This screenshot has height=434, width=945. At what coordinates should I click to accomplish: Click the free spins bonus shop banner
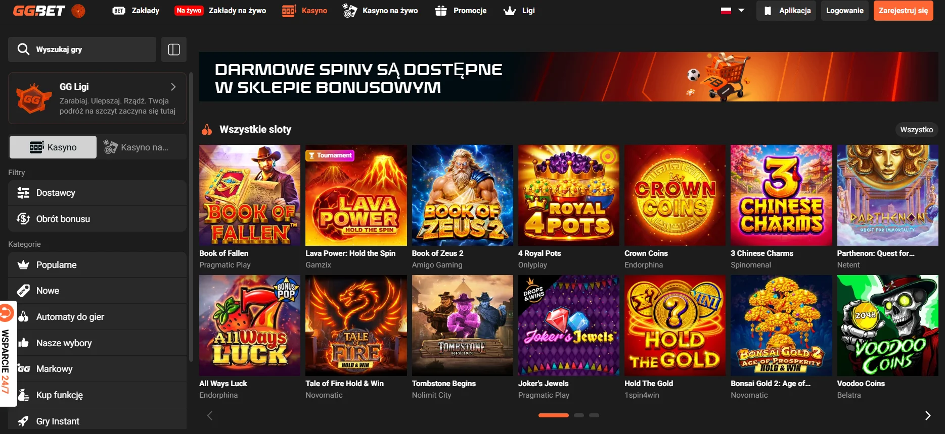tap(568, 77)
